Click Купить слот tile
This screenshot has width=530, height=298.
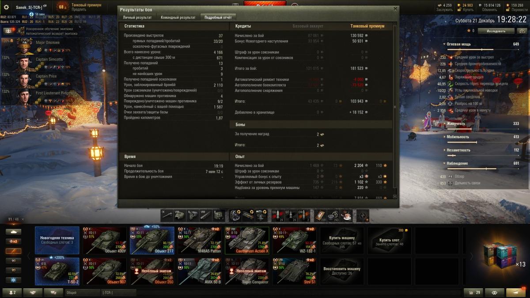389,241
